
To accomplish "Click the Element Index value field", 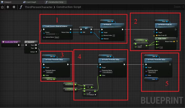I will point(114,35).
